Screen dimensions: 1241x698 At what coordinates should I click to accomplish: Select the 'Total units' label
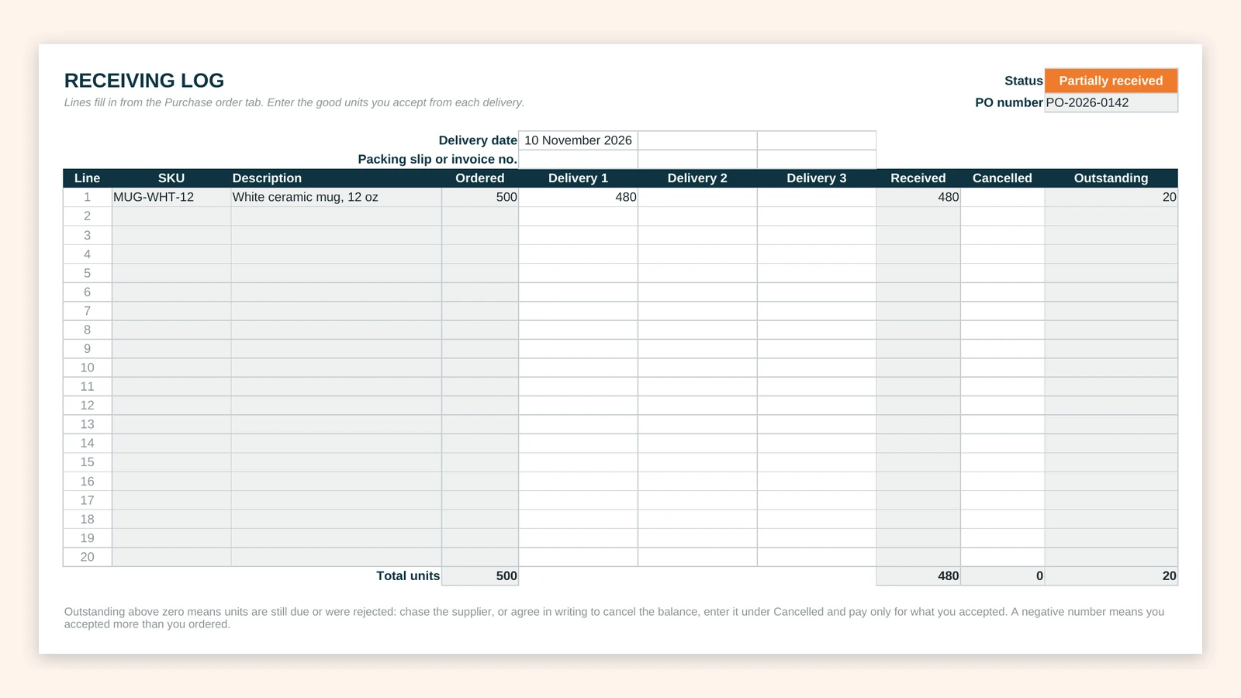408,576
